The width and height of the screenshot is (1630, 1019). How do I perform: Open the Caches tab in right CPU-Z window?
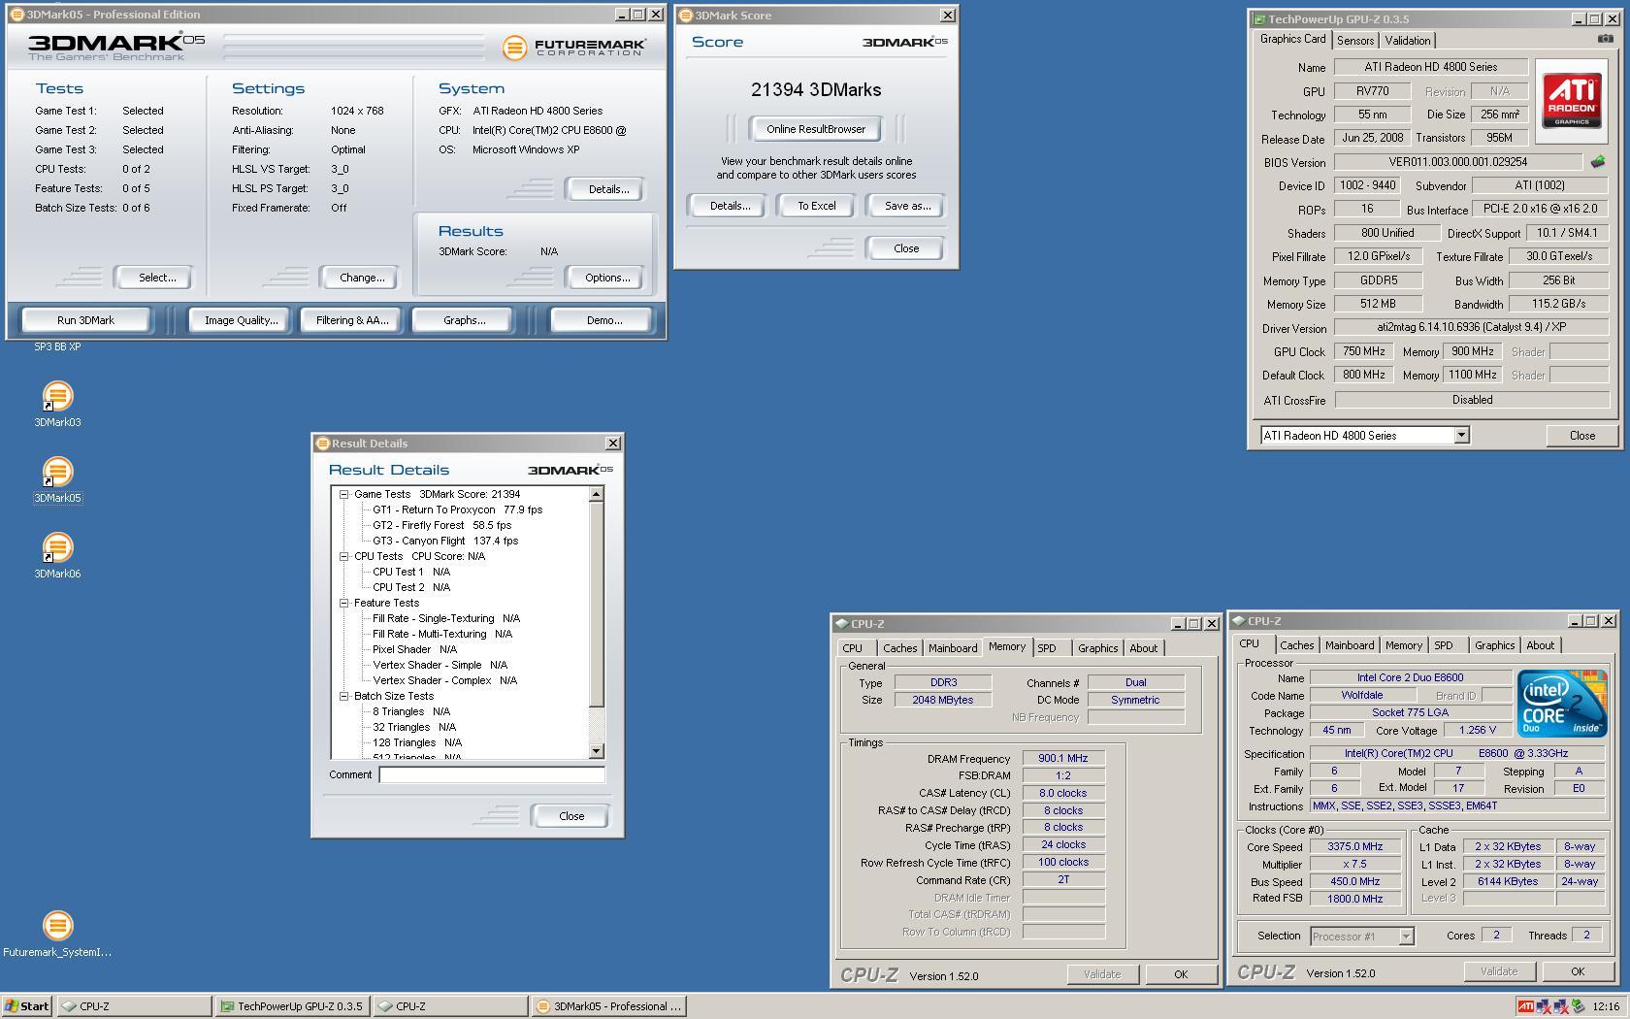(1296, 645)
